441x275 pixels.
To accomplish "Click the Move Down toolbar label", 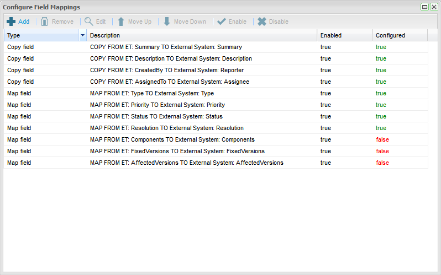I will click(x=190, y=22).
